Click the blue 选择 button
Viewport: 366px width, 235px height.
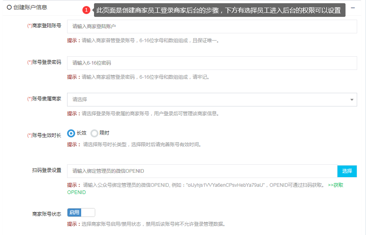click(x=347, y=171)
